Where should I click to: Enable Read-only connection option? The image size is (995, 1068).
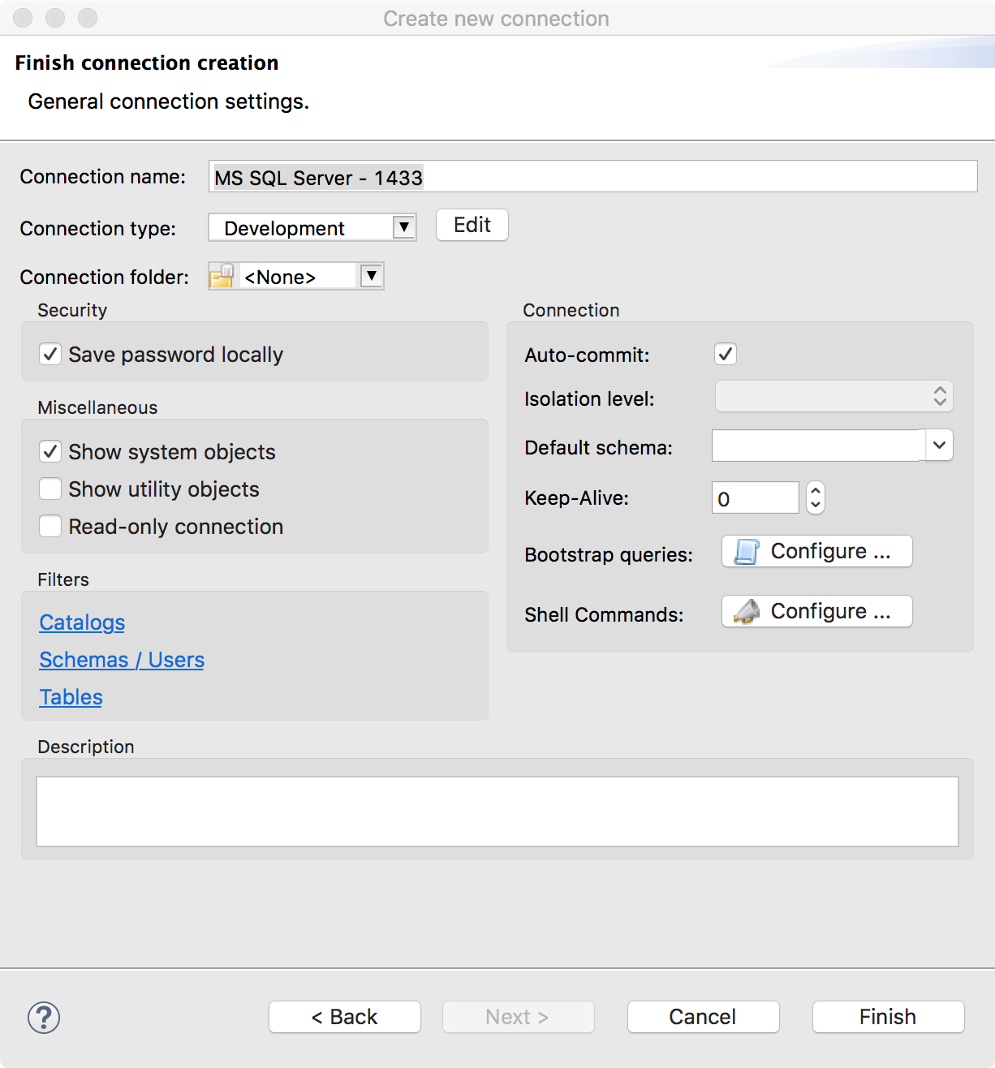click(50, 526)
